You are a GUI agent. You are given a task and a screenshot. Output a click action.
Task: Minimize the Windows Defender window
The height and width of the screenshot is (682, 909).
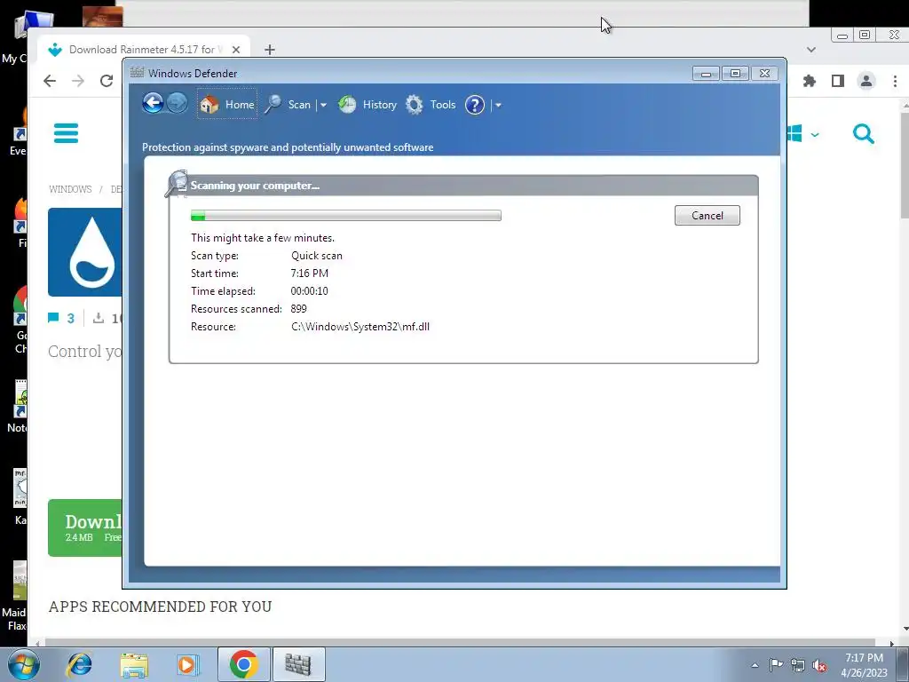pyautogui.click(x=706, y=74)
